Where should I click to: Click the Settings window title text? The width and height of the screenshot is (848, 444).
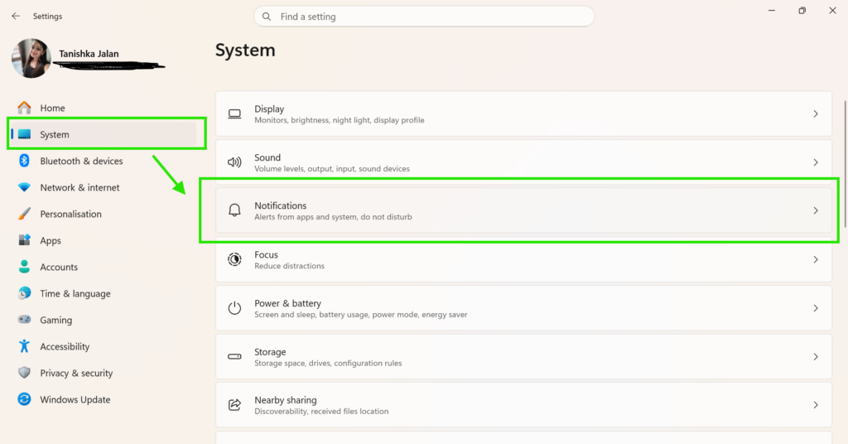[47, 17]
